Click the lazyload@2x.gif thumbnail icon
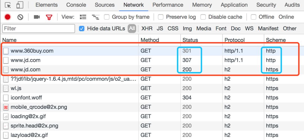Viewport: 304px width, 140px height. click(x=6, y=135)
